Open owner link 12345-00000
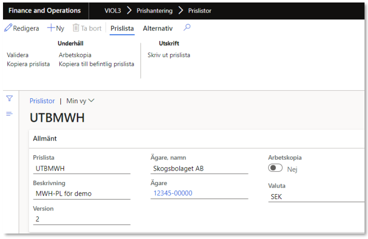Viewport: 368px width, 239px height. (x=173, y=194)
